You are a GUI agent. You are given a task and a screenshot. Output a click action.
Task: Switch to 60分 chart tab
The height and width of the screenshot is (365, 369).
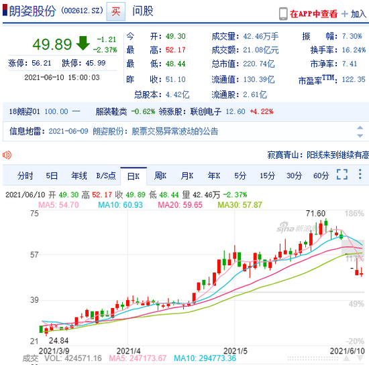coord(321,175)
